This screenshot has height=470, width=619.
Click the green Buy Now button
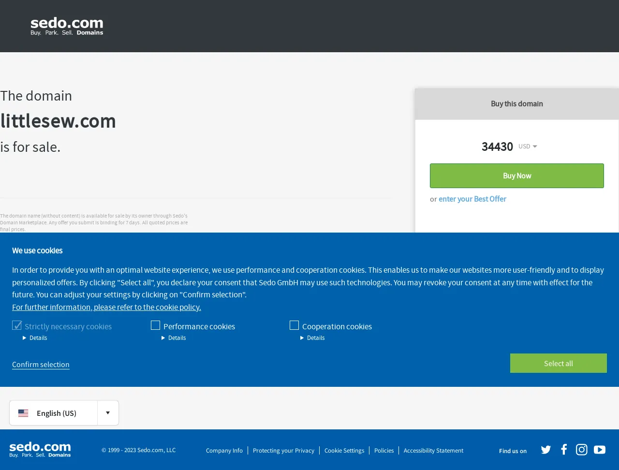click(517, 176)
